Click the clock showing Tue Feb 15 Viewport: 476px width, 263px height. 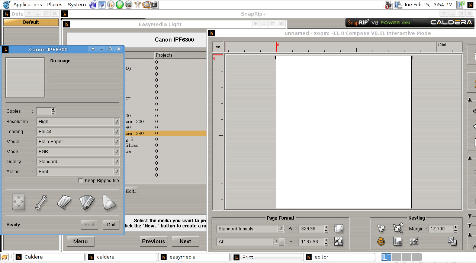point(428,4)
